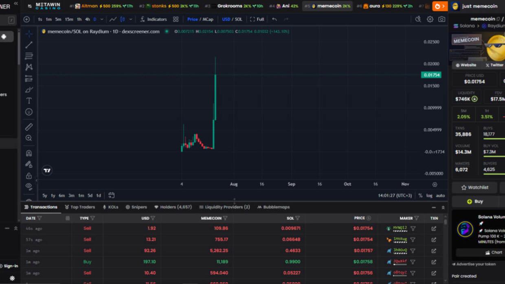Filter transactions by maker 1MtRug
505x284 pixels.
pyautogui.click(x=413, y=240)
